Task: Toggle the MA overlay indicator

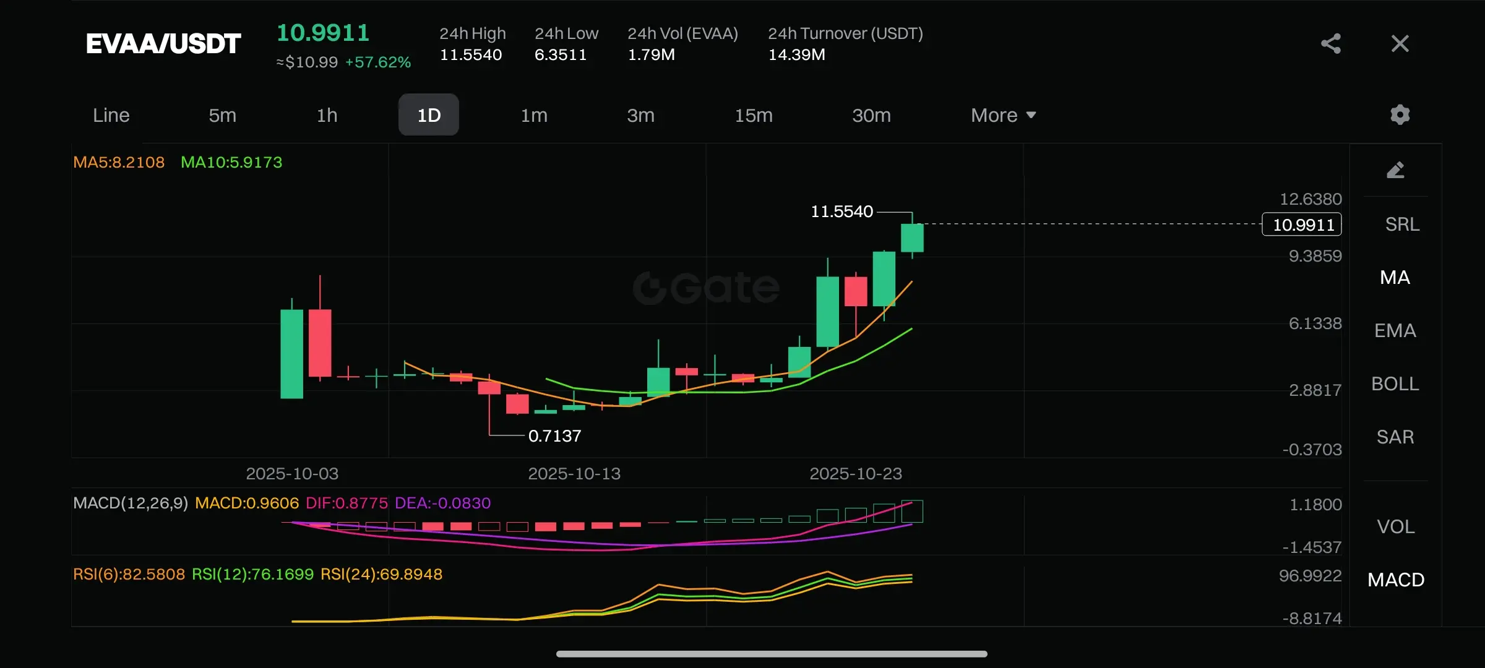Action: [x=1395, y=277]
